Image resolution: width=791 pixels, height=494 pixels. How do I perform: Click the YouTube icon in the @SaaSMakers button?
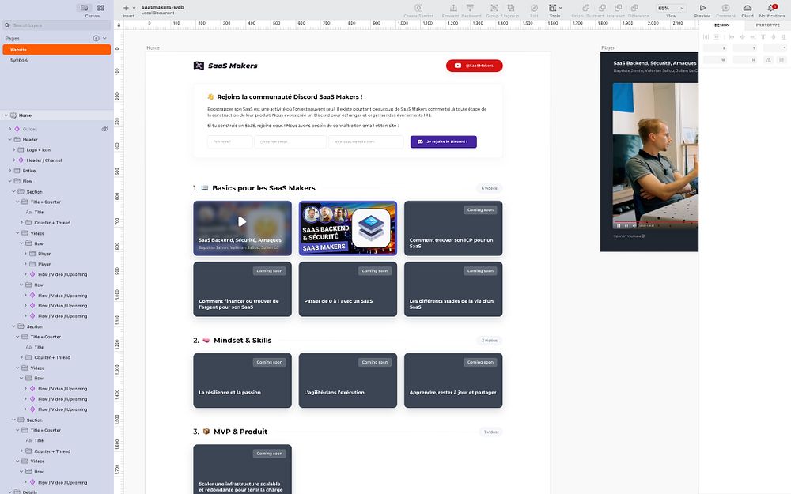[x=457, y=66]
